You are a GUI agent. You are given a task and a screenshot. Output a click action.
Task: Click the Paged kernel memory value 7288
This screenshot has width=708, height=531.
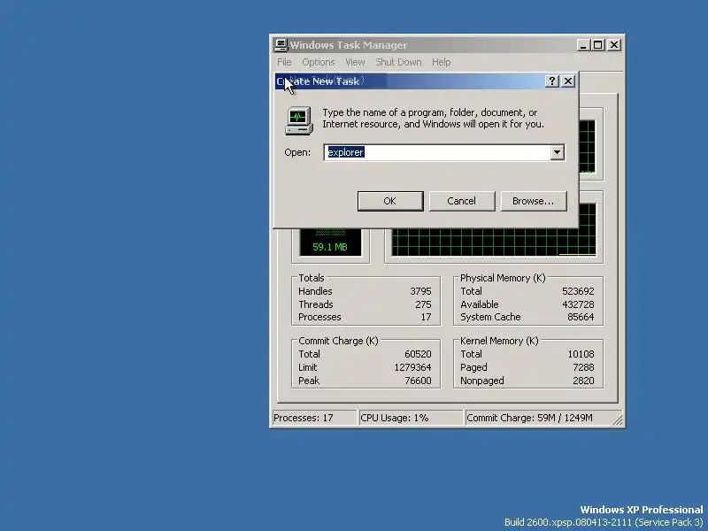click(583, 367)
